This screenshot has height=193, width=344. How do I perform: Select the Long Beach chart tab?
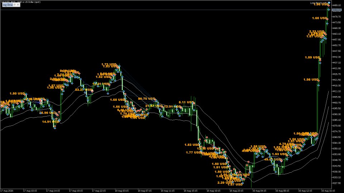pos(8,5)
